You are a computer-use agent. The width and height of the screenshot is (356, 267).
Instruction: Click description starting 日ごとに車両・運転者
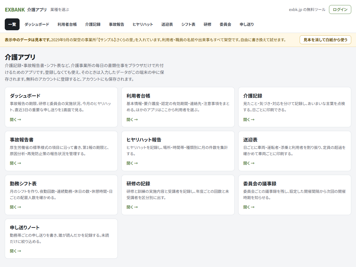(x=294, y=151)
